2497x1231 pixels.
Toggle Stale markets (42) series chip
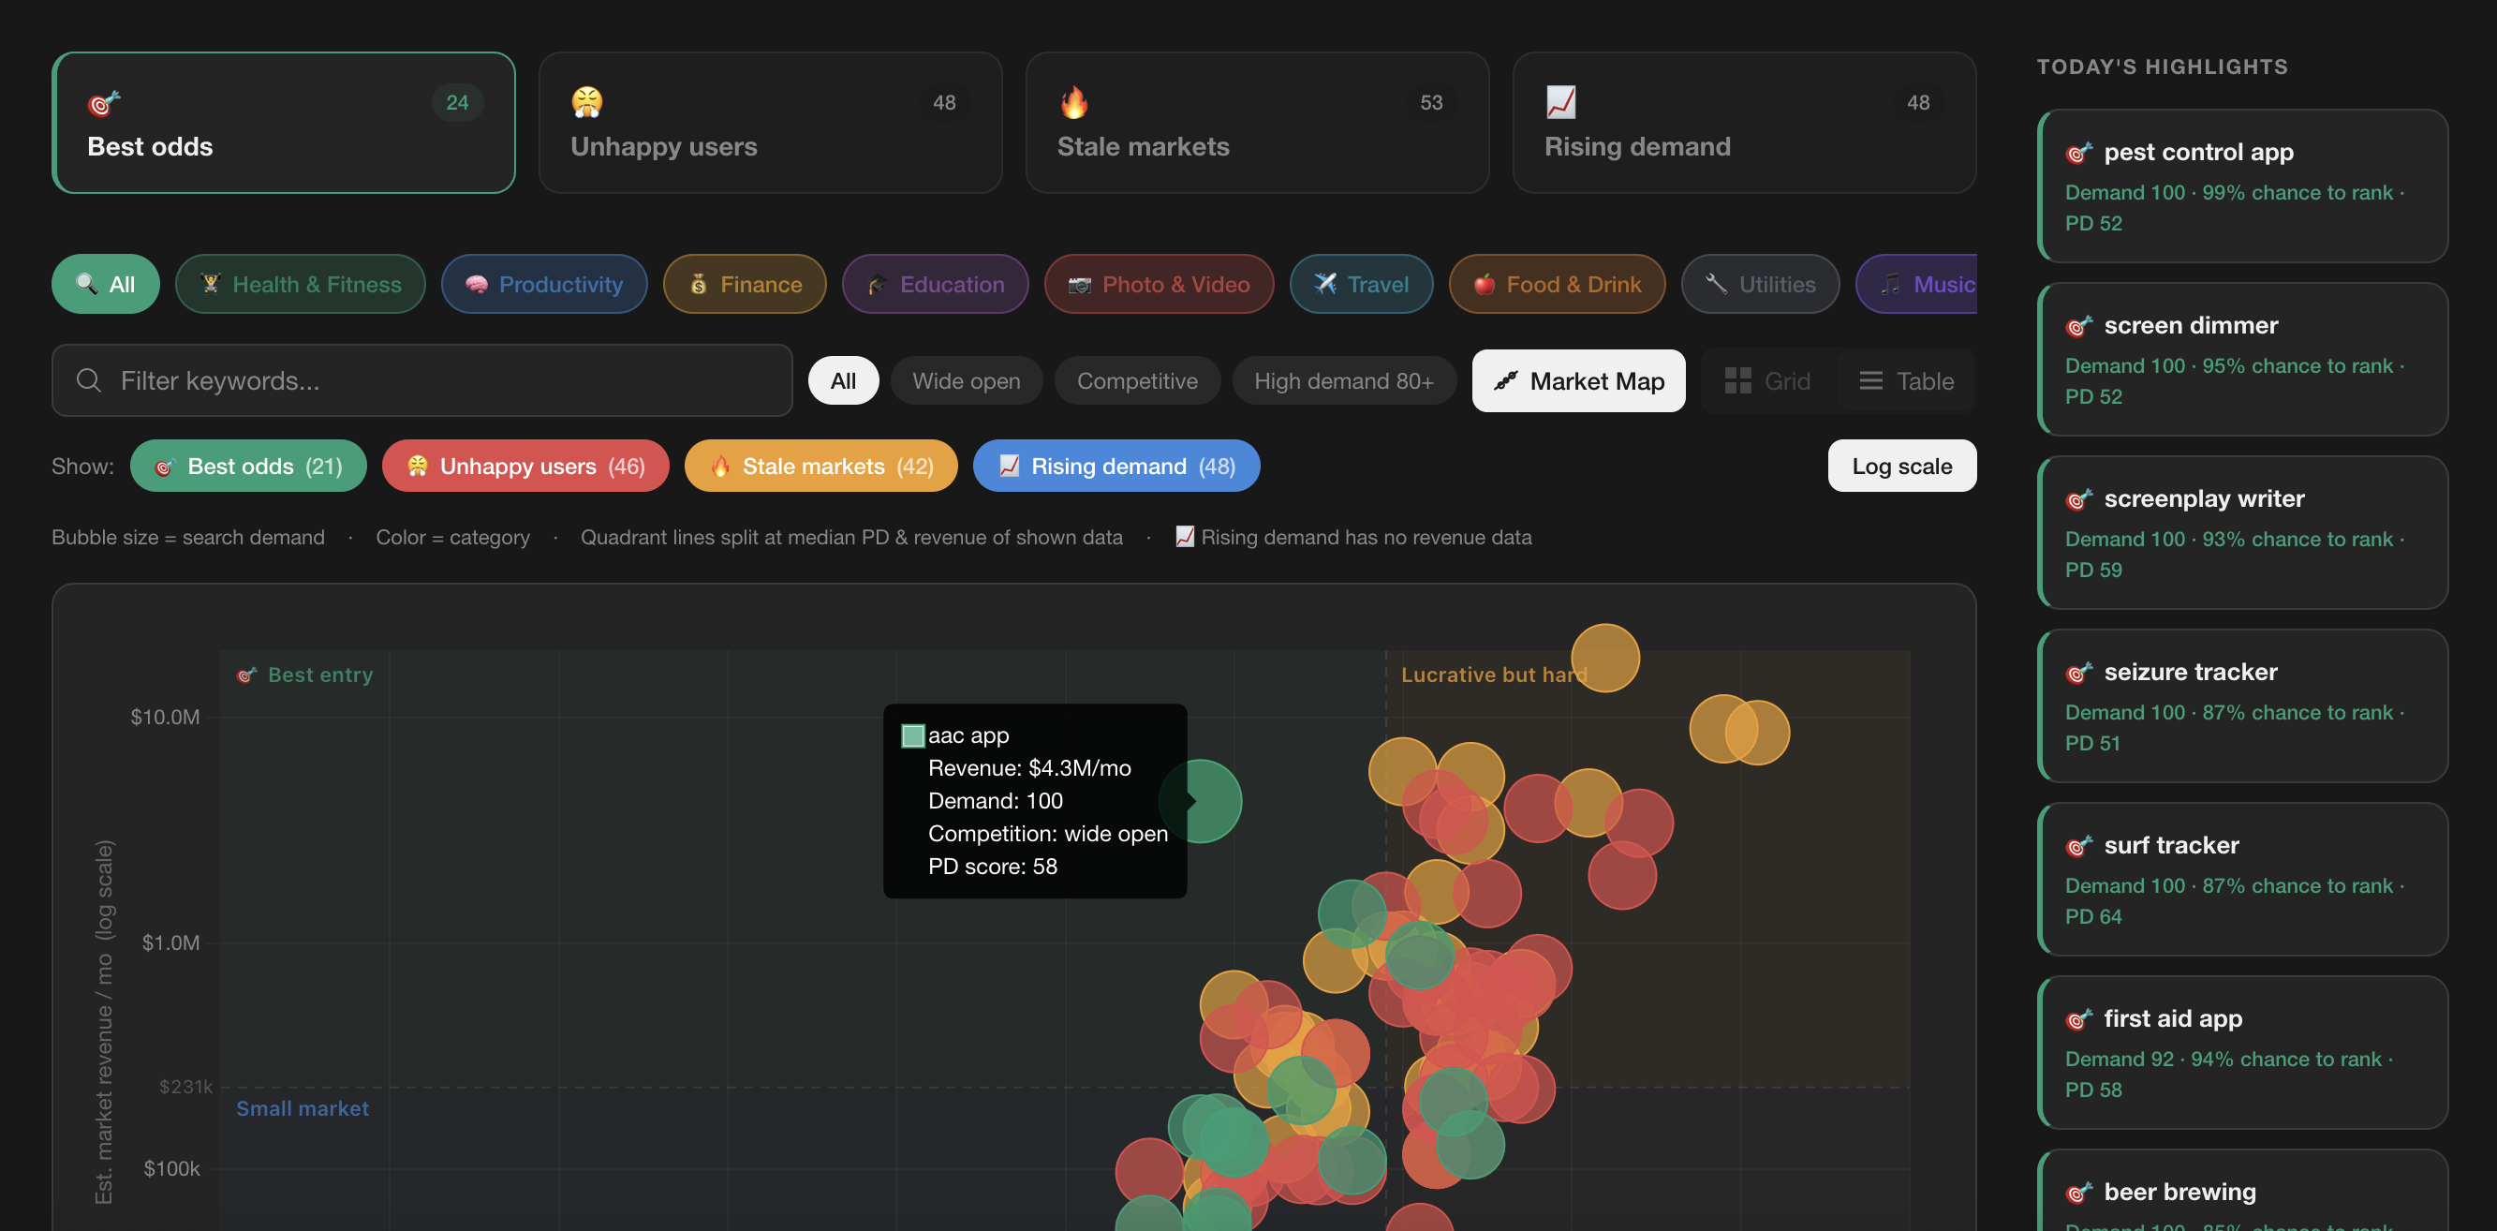(820, 467)
